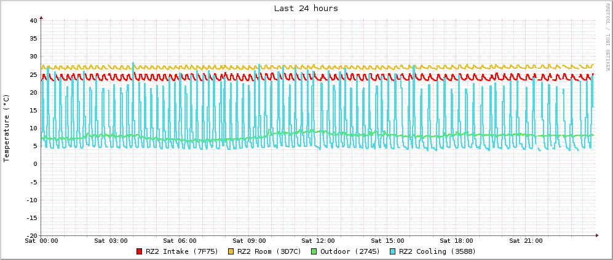613x260 pixels.
Task: Click the arrowhead at the top of the temperature axis
Action: click(x=41, y=18)
